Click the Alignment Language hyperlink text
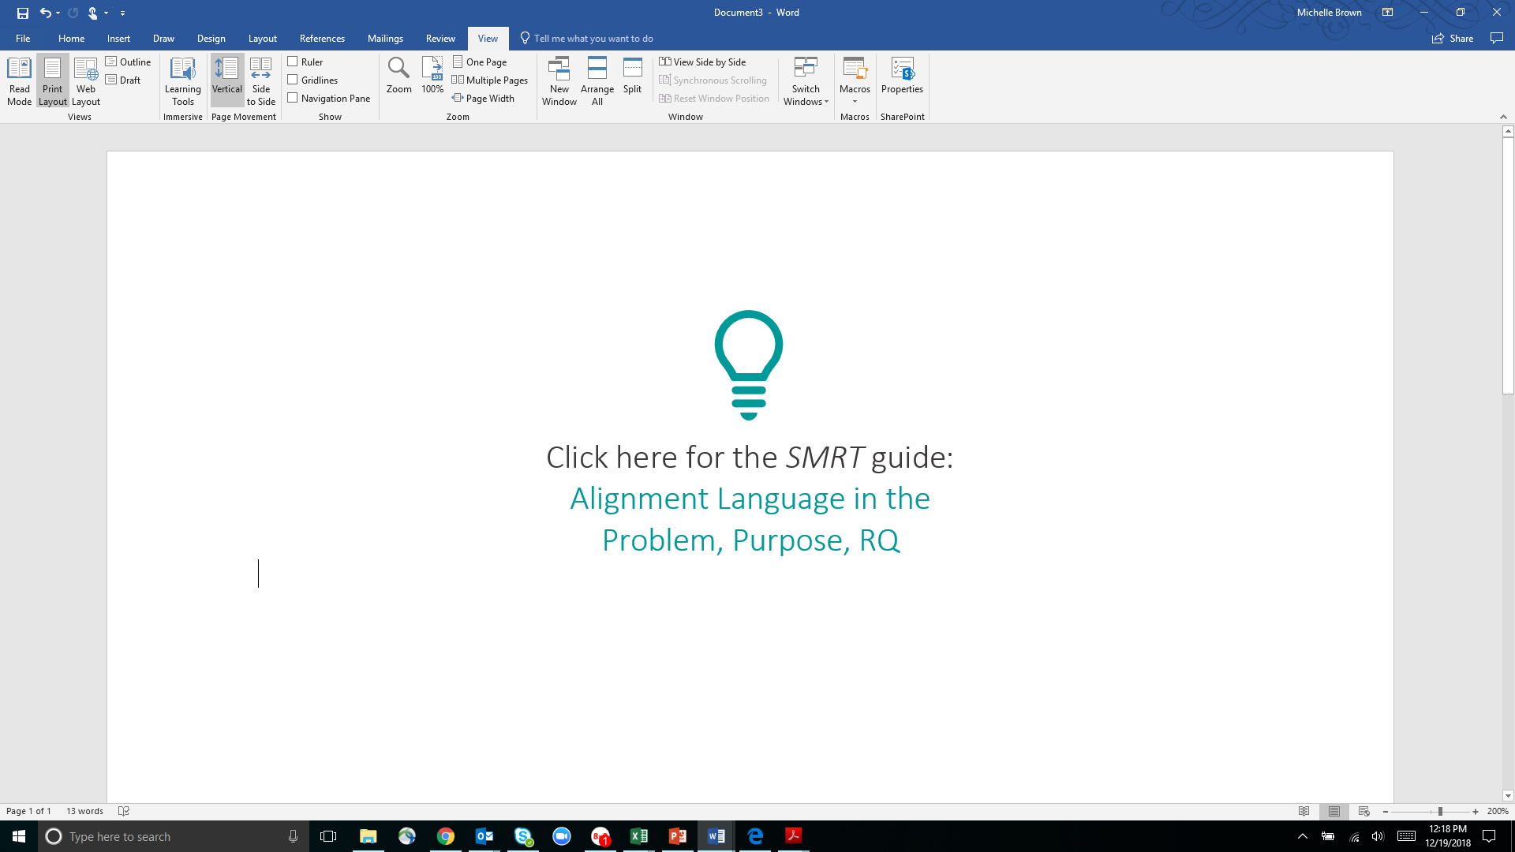This screenshot has height=852, width=1515. 750,499
